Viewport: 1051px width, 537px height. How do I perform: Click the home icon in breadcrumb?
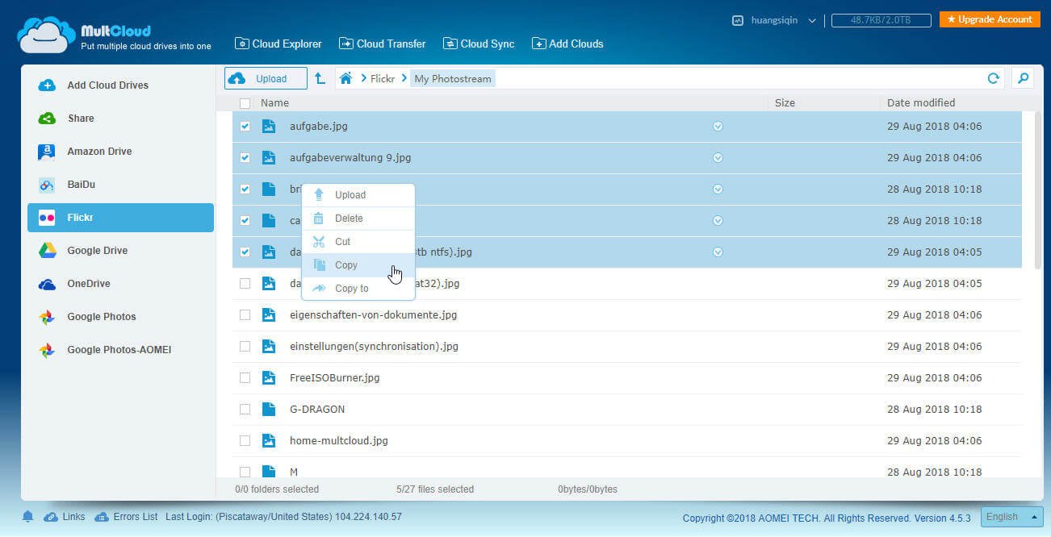click(345, 78)
